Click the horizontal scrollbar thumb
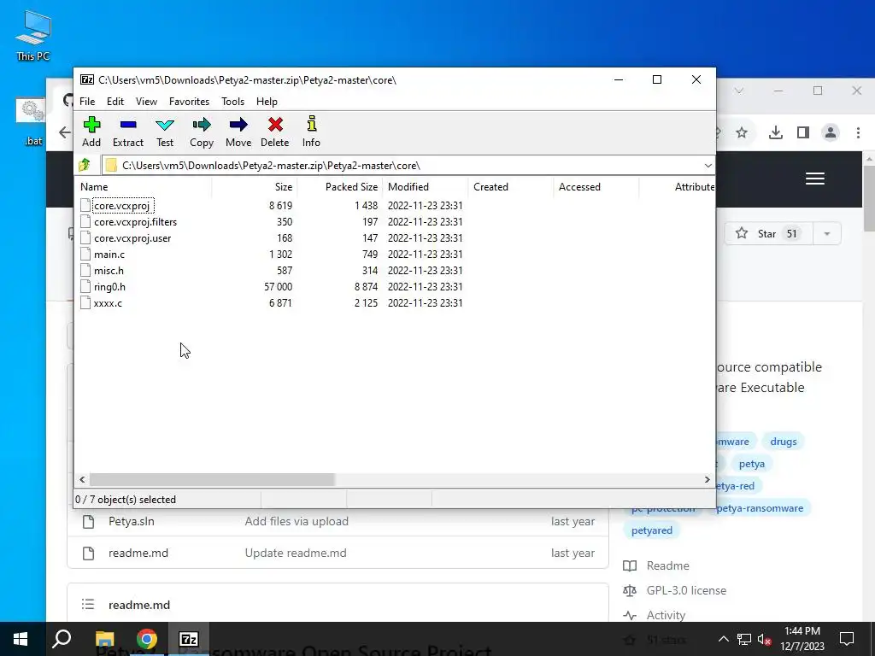The height and width of the screenshot is (656, 875). [x=212, y=479]
